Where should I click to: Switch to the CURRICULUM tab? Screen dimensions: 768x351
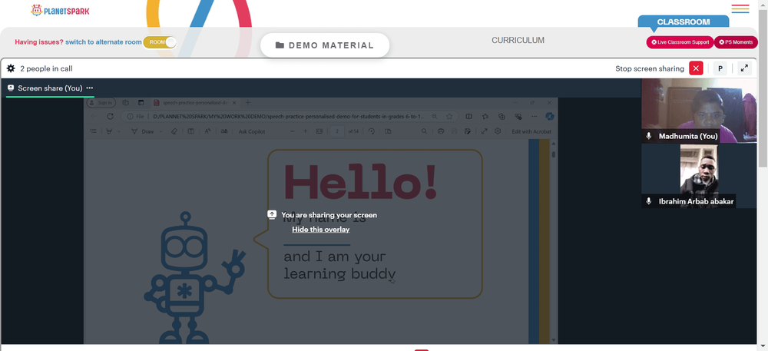tap(518, 41)
